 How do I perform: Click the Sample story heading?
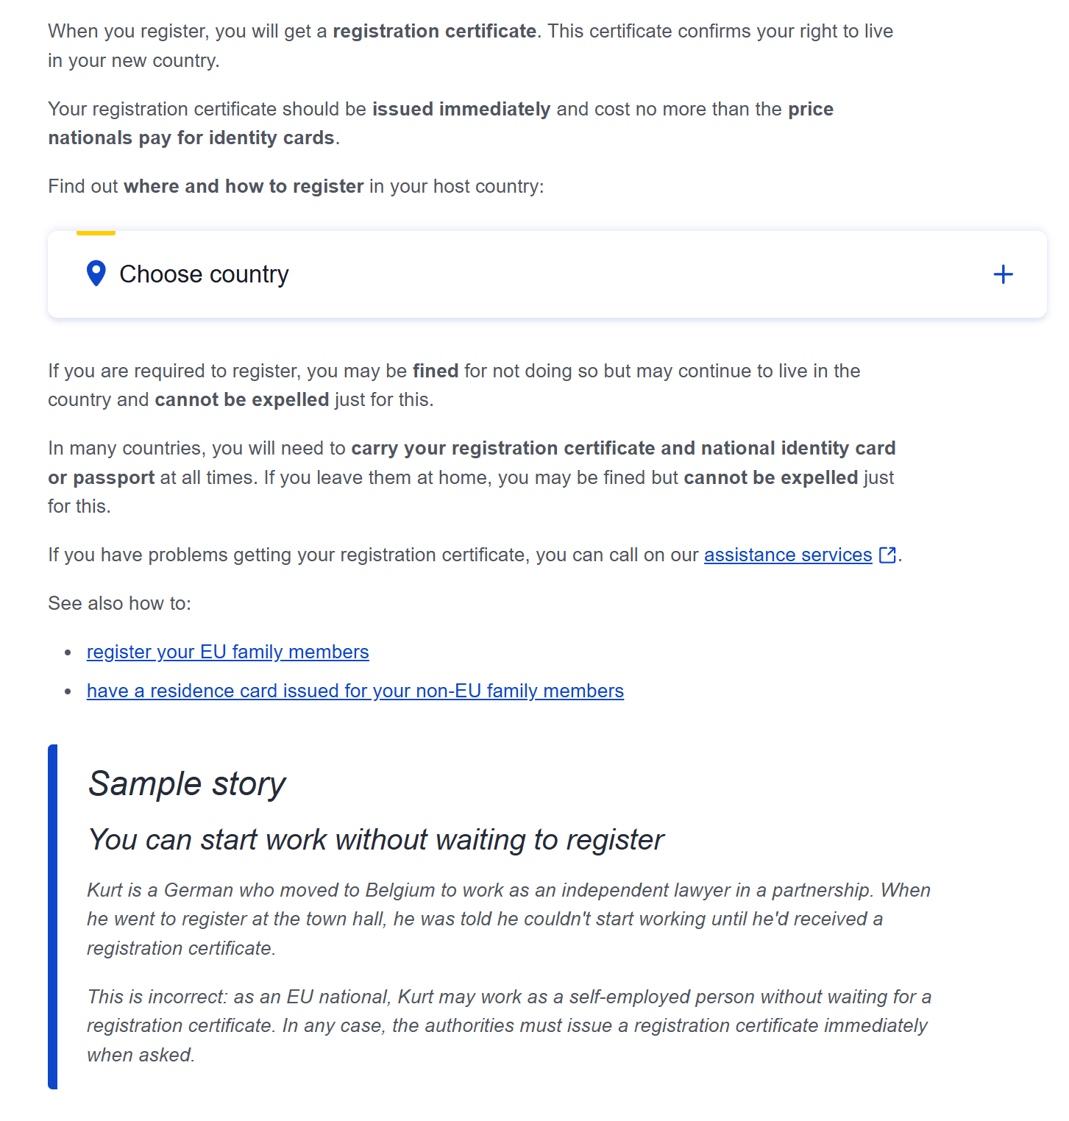click(187, 784)
